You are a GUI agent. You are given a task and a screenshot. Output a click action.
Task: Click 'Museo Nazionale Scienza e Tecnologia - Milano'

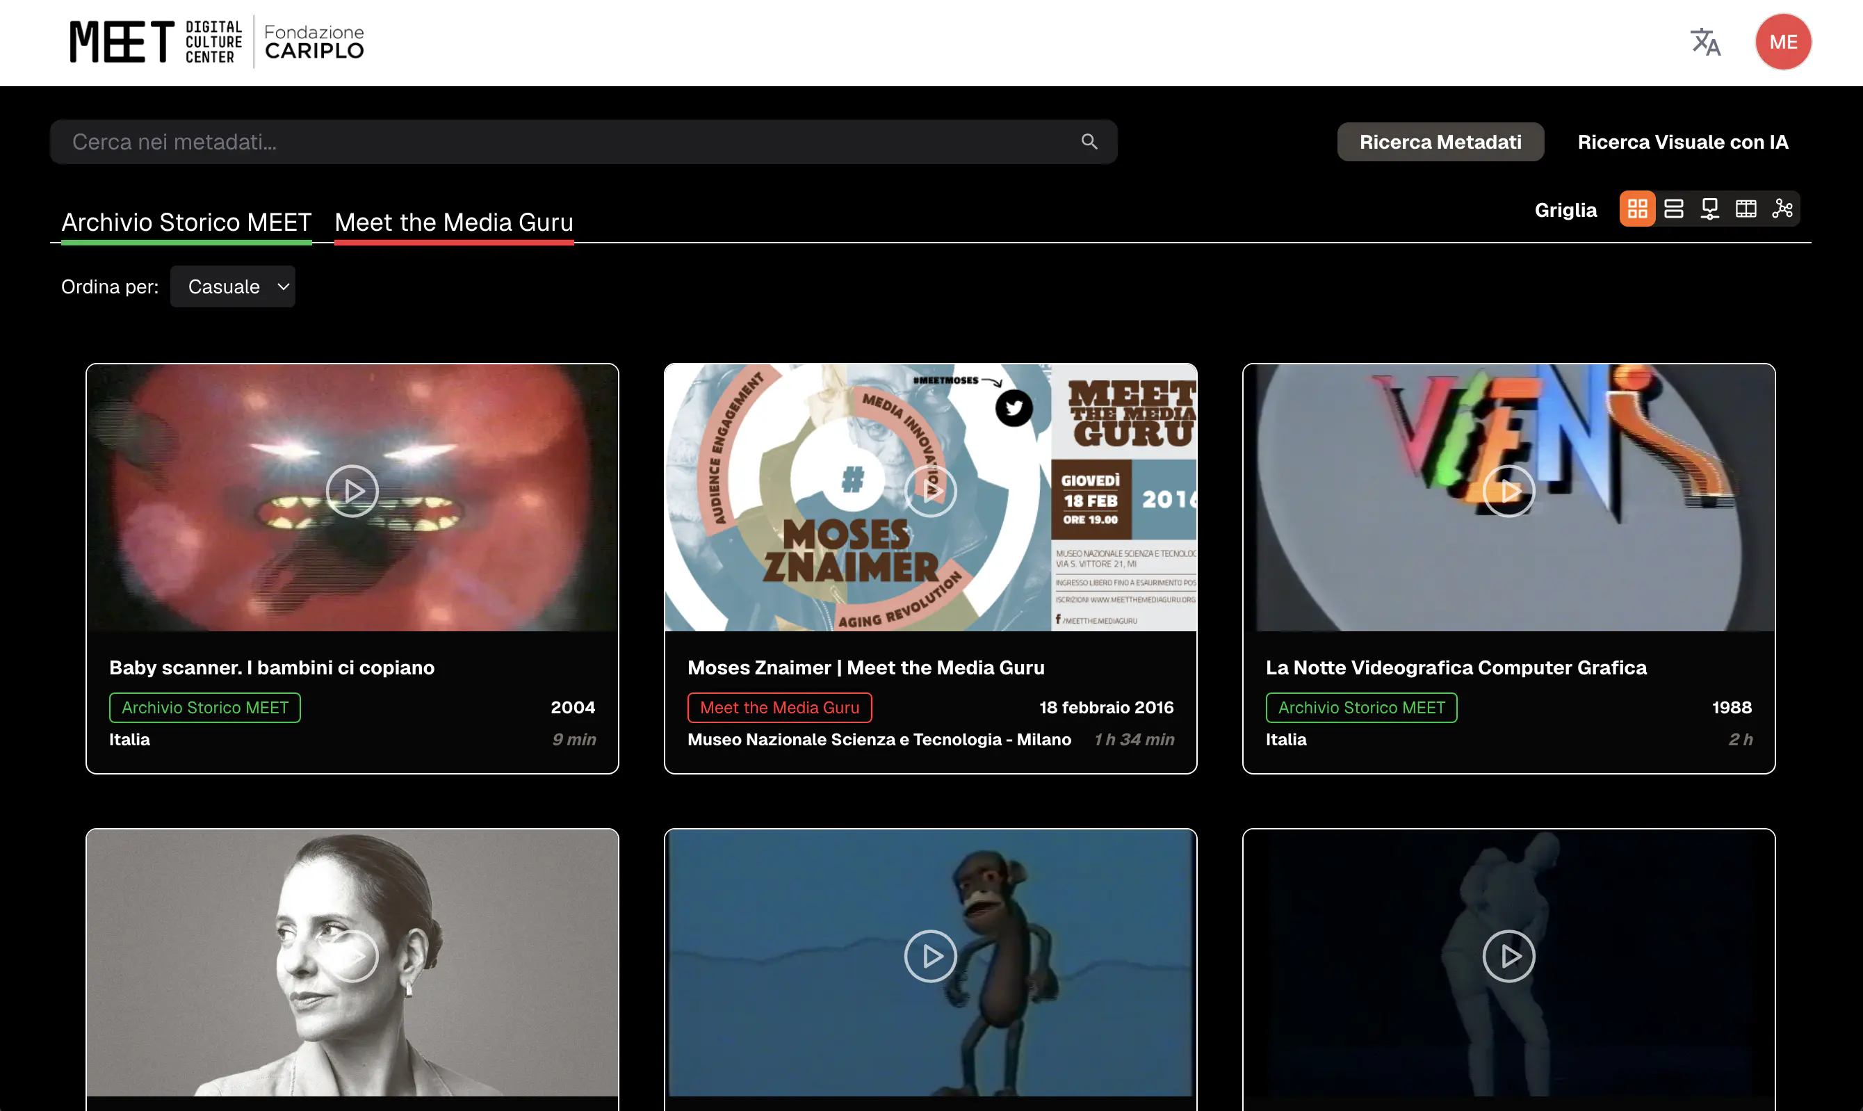[879, 740]
